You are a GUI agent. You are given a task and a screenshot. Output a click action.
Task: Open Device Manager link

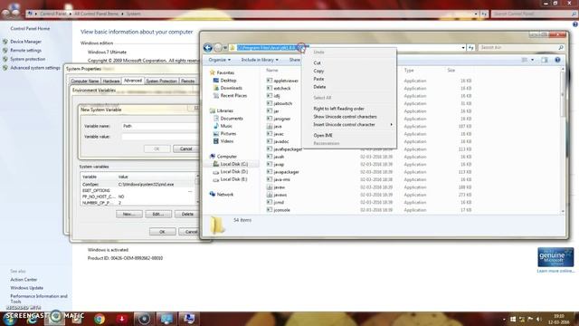click(x=26, y=42)
